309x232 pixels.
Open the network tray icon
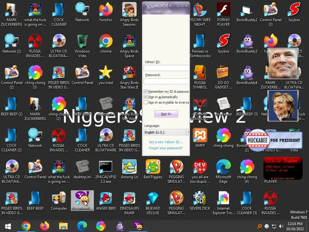(x=274, y=226)
